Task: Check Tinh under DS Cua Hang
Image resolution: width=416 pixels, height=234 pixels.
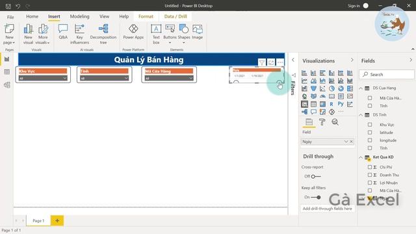Action: coord(370,106)
